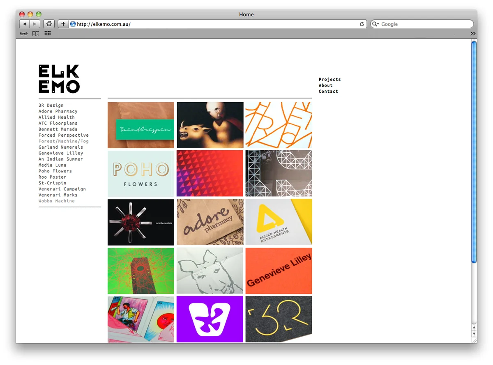This screenshot has width=493, height=365.
Task: Open the masked figure with beast thumbnail
Action: tap(210, 125)
